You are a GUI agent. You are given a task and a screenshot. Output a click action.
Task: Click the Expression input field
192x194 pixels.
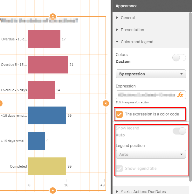pos(146,95)
